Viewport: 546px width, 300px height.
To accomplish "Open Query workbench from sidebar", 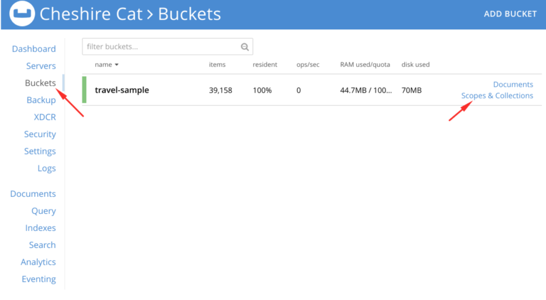I will [43, 211].
